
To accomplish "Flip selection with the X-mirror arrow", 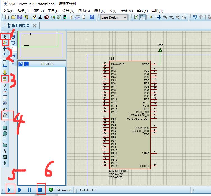I will point(13,56).
